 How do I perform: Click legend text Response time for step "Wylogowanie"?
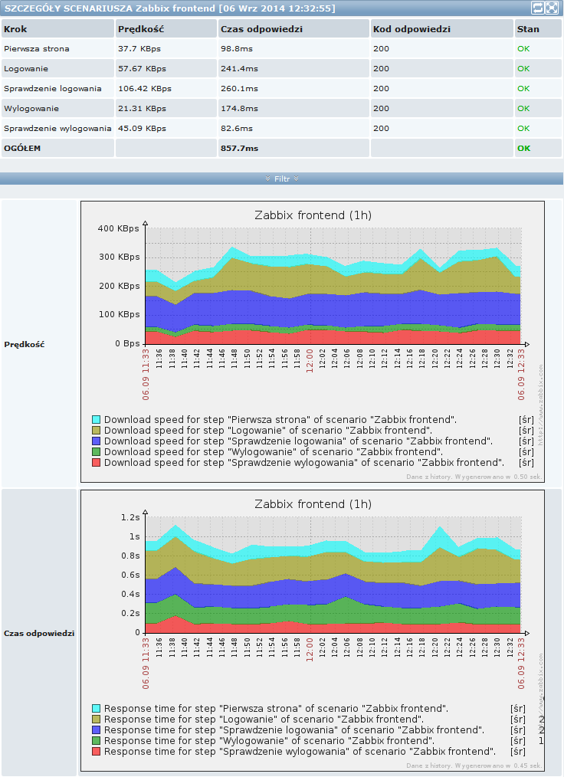click(x=269, y=741)
